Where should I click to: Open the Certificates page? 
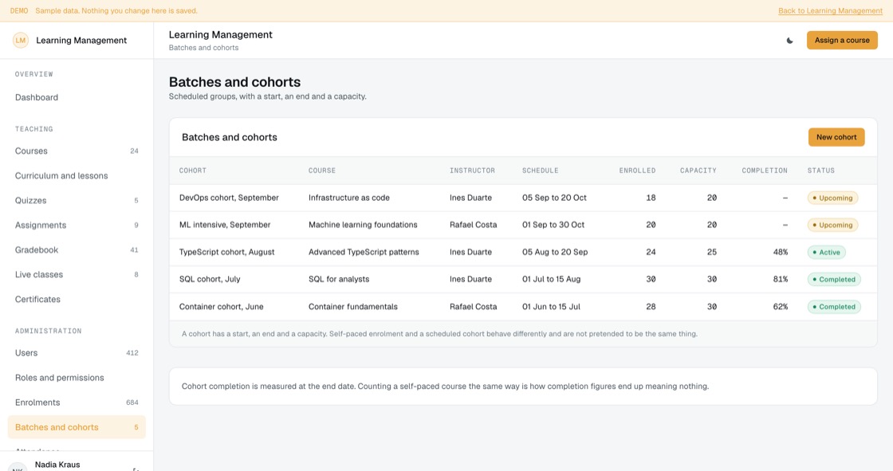(x=77, y=299)
